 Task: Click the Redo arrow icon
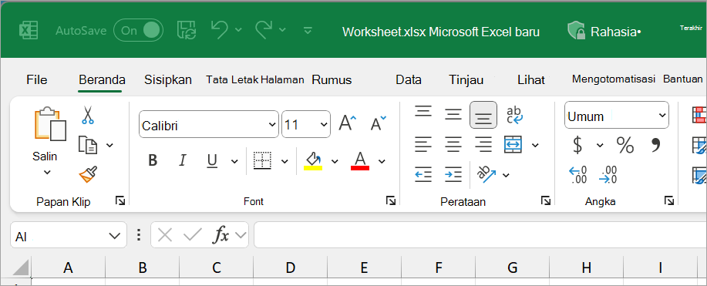point(264,30)
